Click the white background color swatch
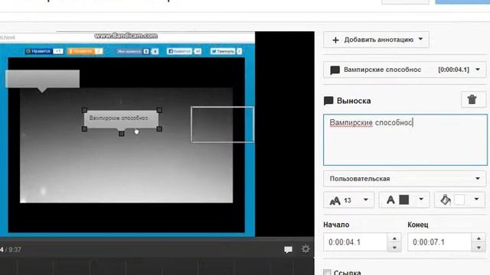The image size is (490, 275). click(x=459, y=200)
